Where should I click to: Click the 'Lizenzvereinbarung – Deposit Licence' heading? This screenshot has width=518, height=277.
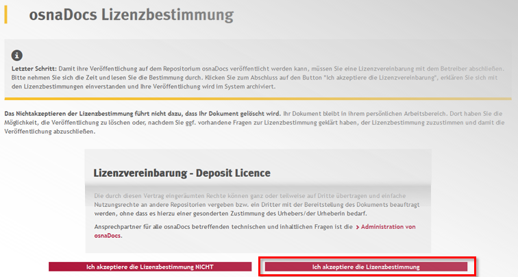182,173
